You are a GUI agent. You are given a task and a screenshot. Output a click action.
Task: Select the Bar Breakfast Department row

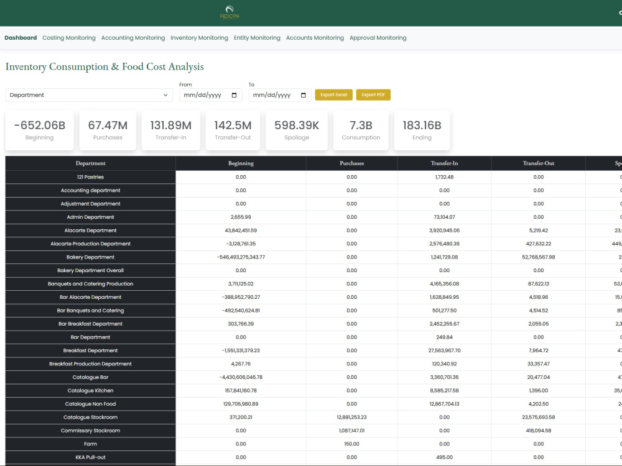click(x=90, y=324)
